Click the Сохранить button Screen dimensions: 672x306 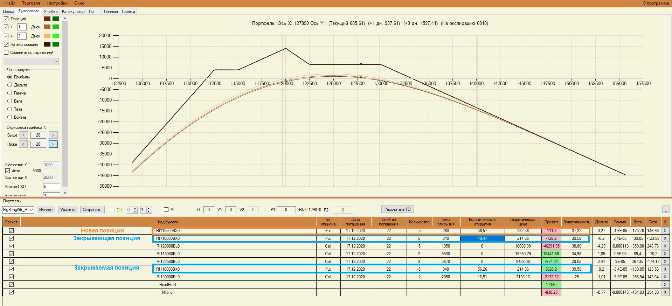coord(92,210)
